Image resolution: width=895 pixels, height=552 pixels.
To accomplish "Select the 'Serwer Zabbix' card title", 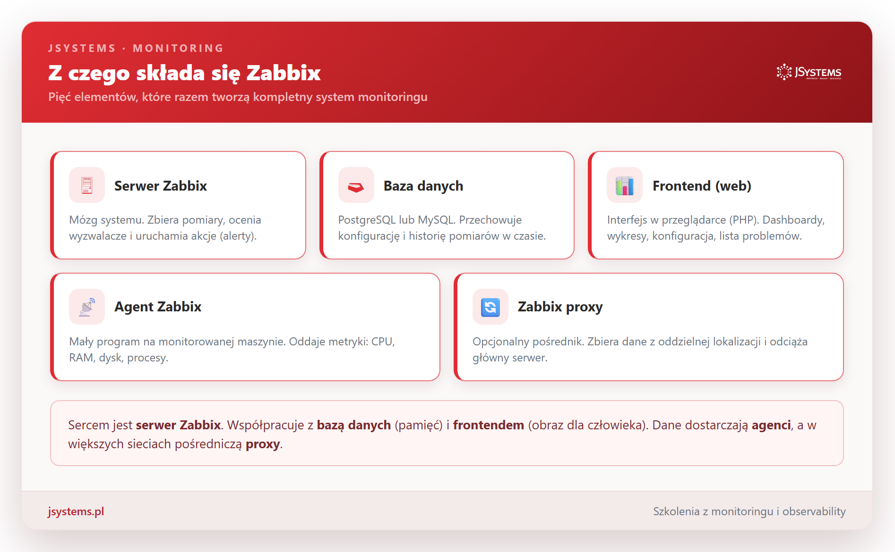I will (x=161, y=186).
